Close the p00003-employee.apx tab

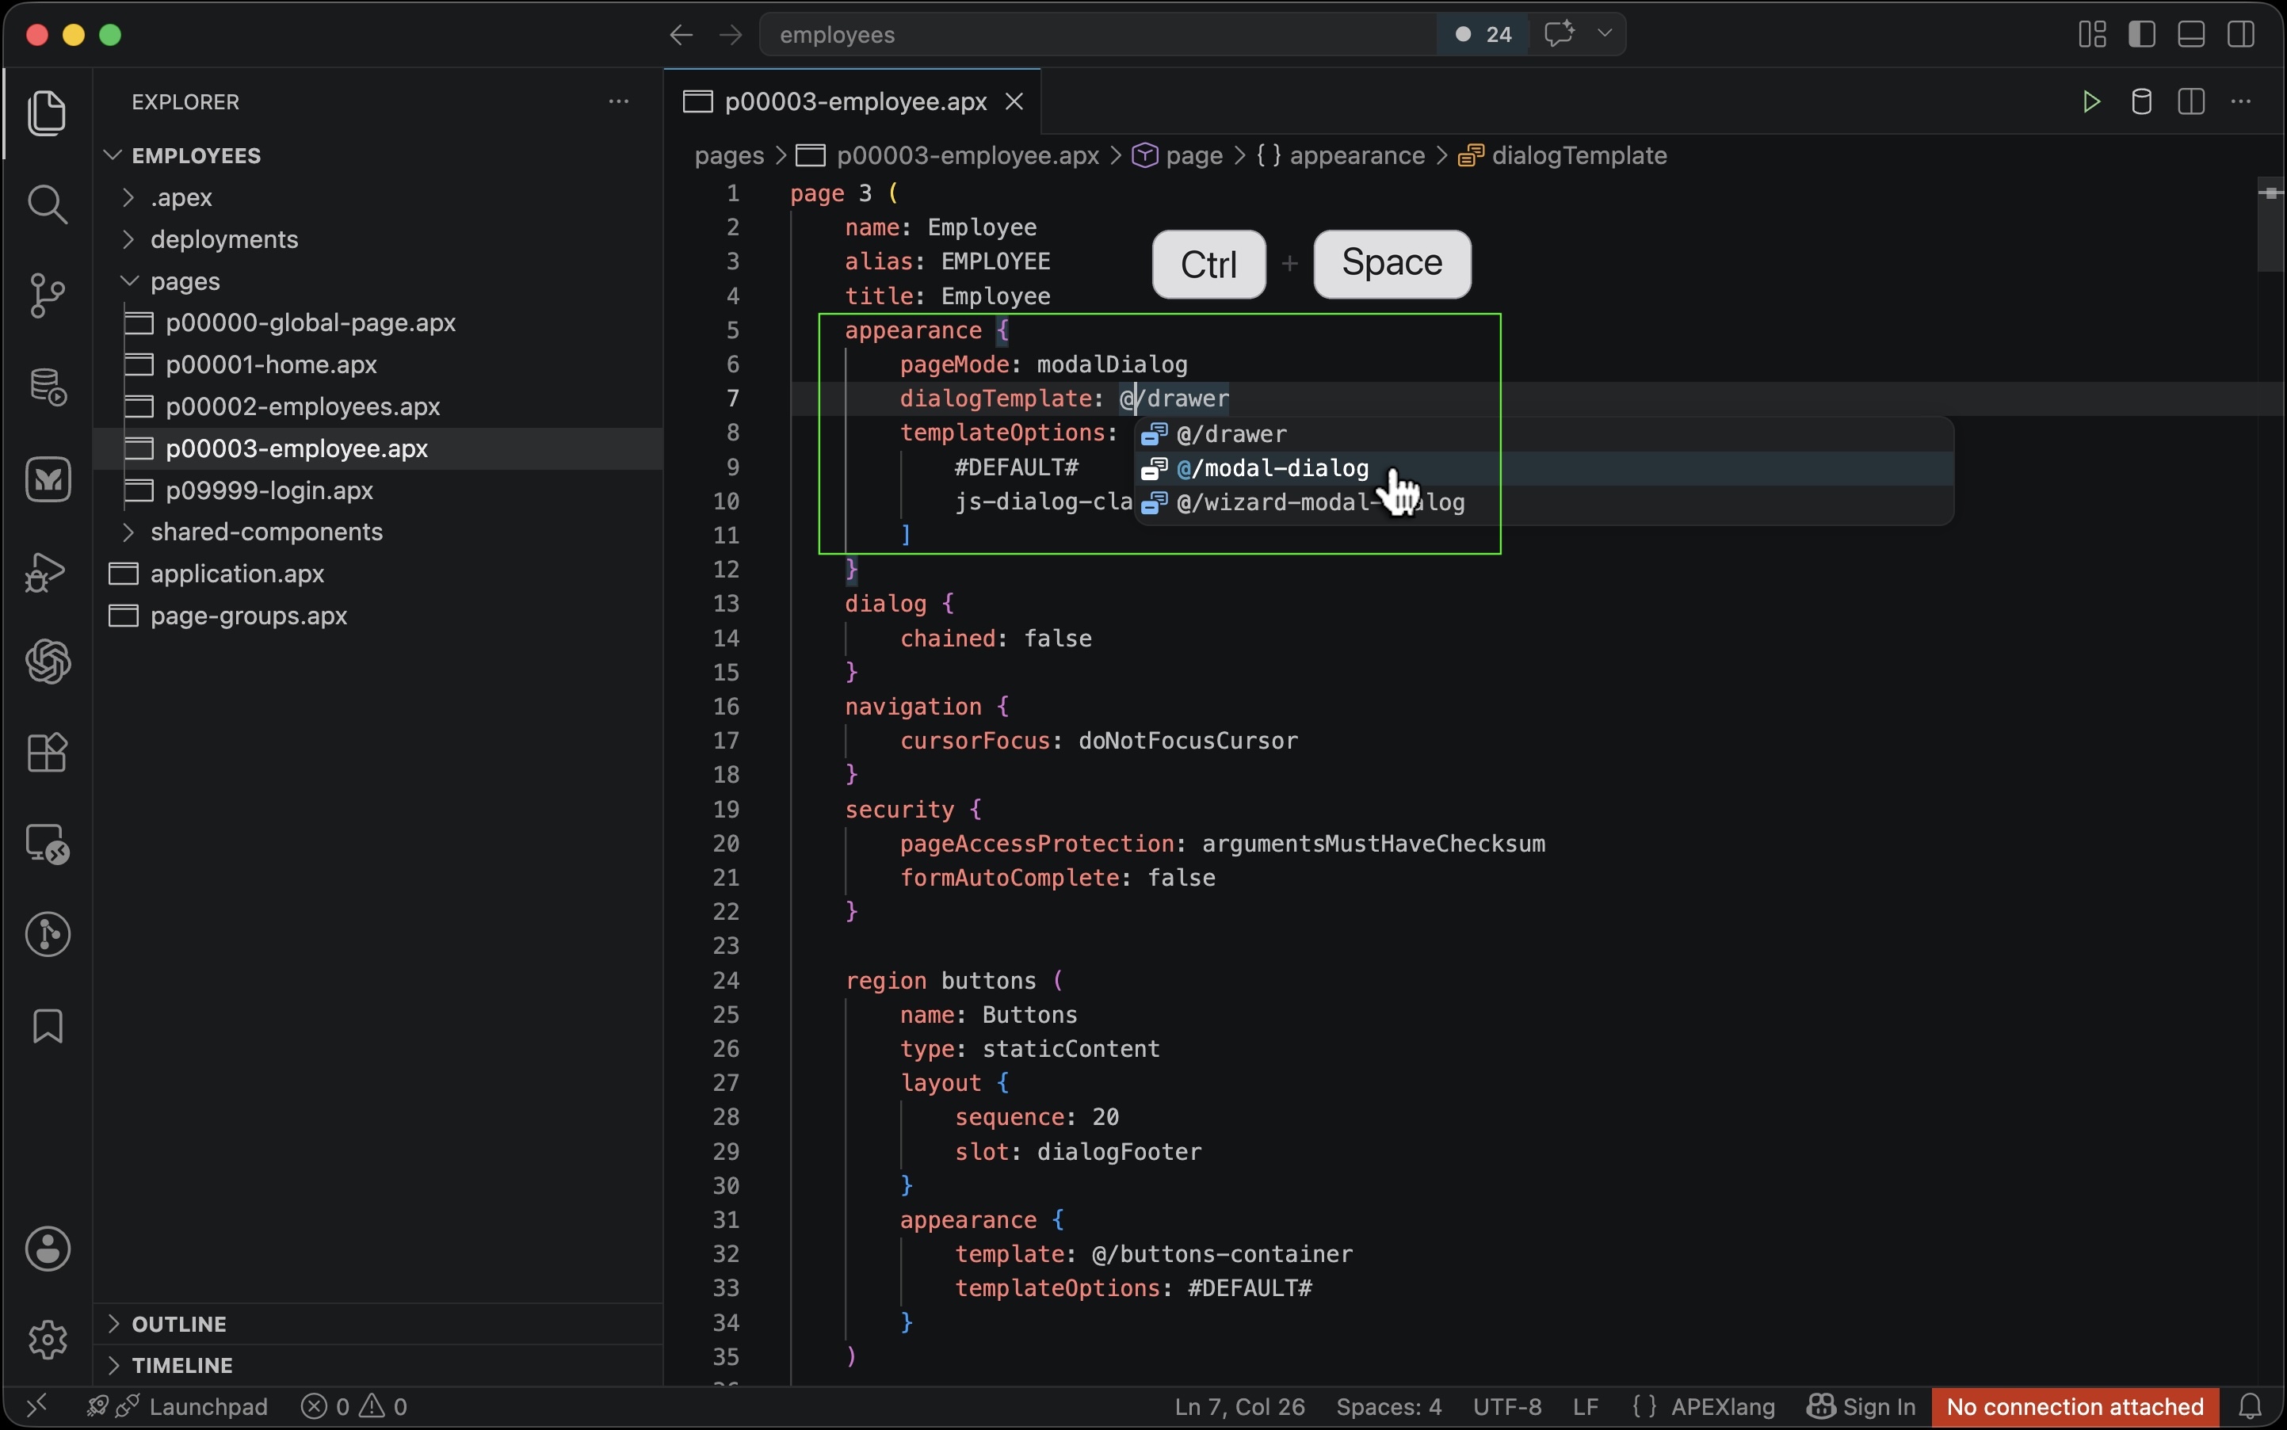(x=1014, y=101)
